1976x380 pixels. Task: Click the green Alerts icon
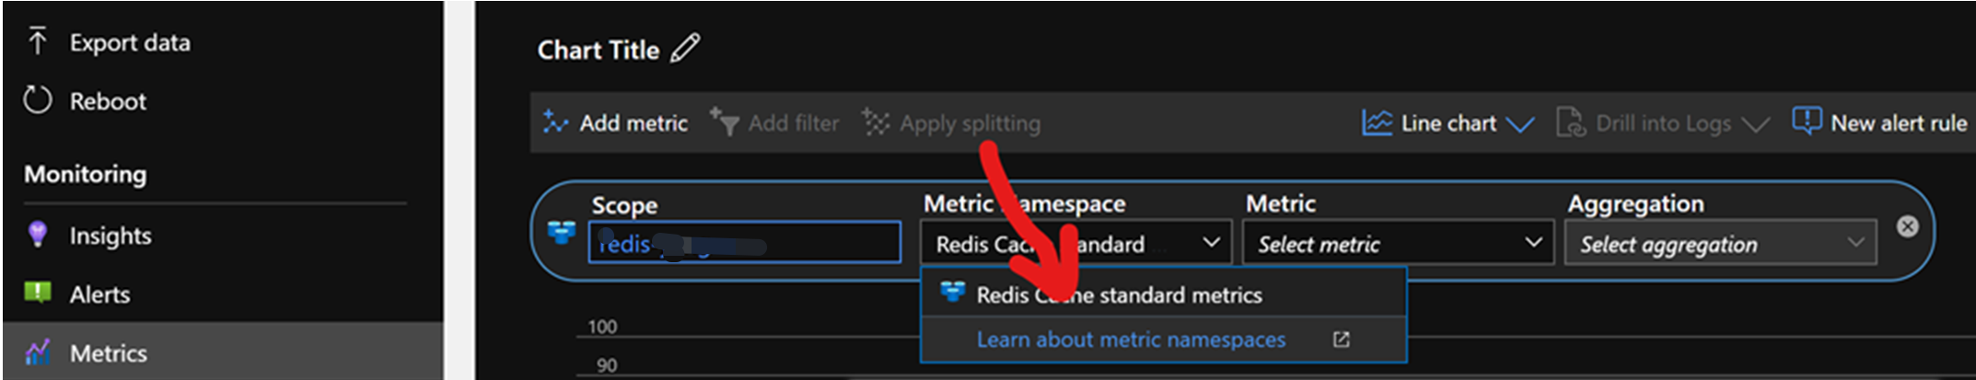click(x=37, y=294)
